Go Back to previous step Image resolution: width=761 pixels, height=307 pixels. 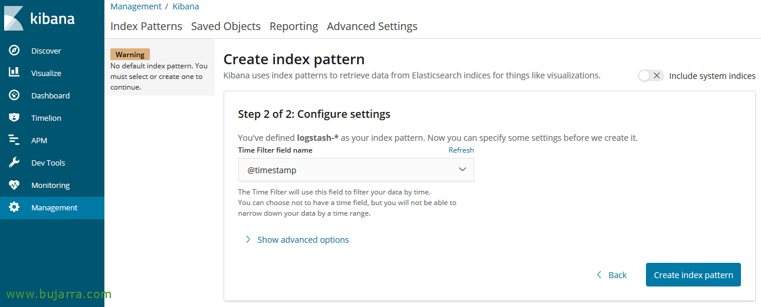612,275
